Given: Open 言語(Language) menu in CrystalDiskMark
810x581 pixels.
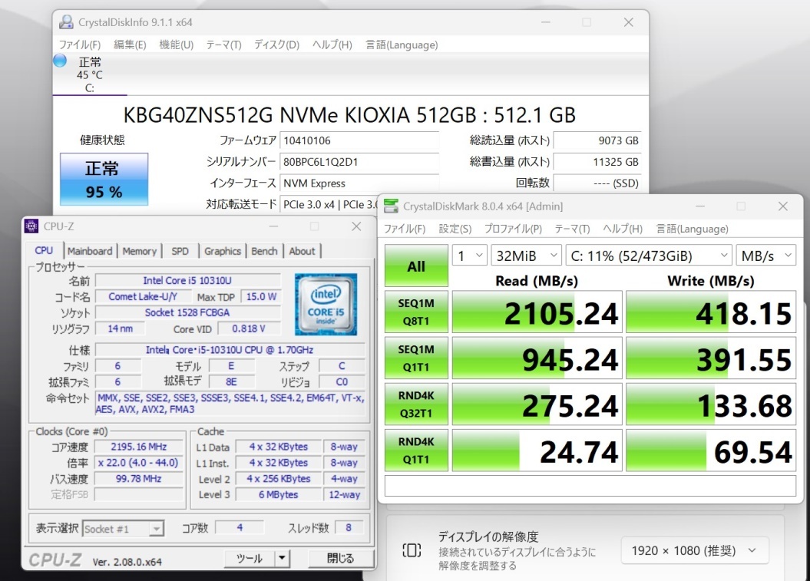Looking at the screenshot, I should (x=692, y=229).
